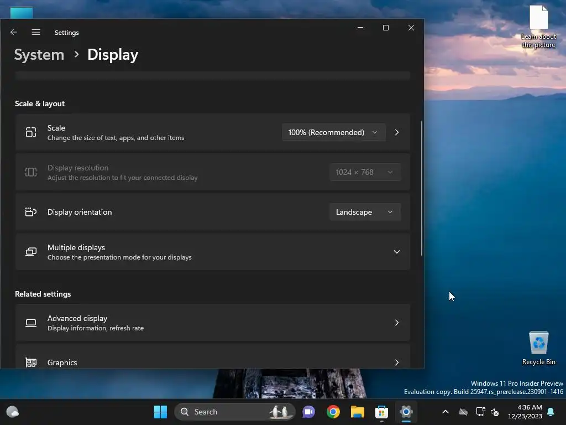Click the OneDrive cloud tray icon
This screenshot has width=566, height=425.
click(463, 412)
